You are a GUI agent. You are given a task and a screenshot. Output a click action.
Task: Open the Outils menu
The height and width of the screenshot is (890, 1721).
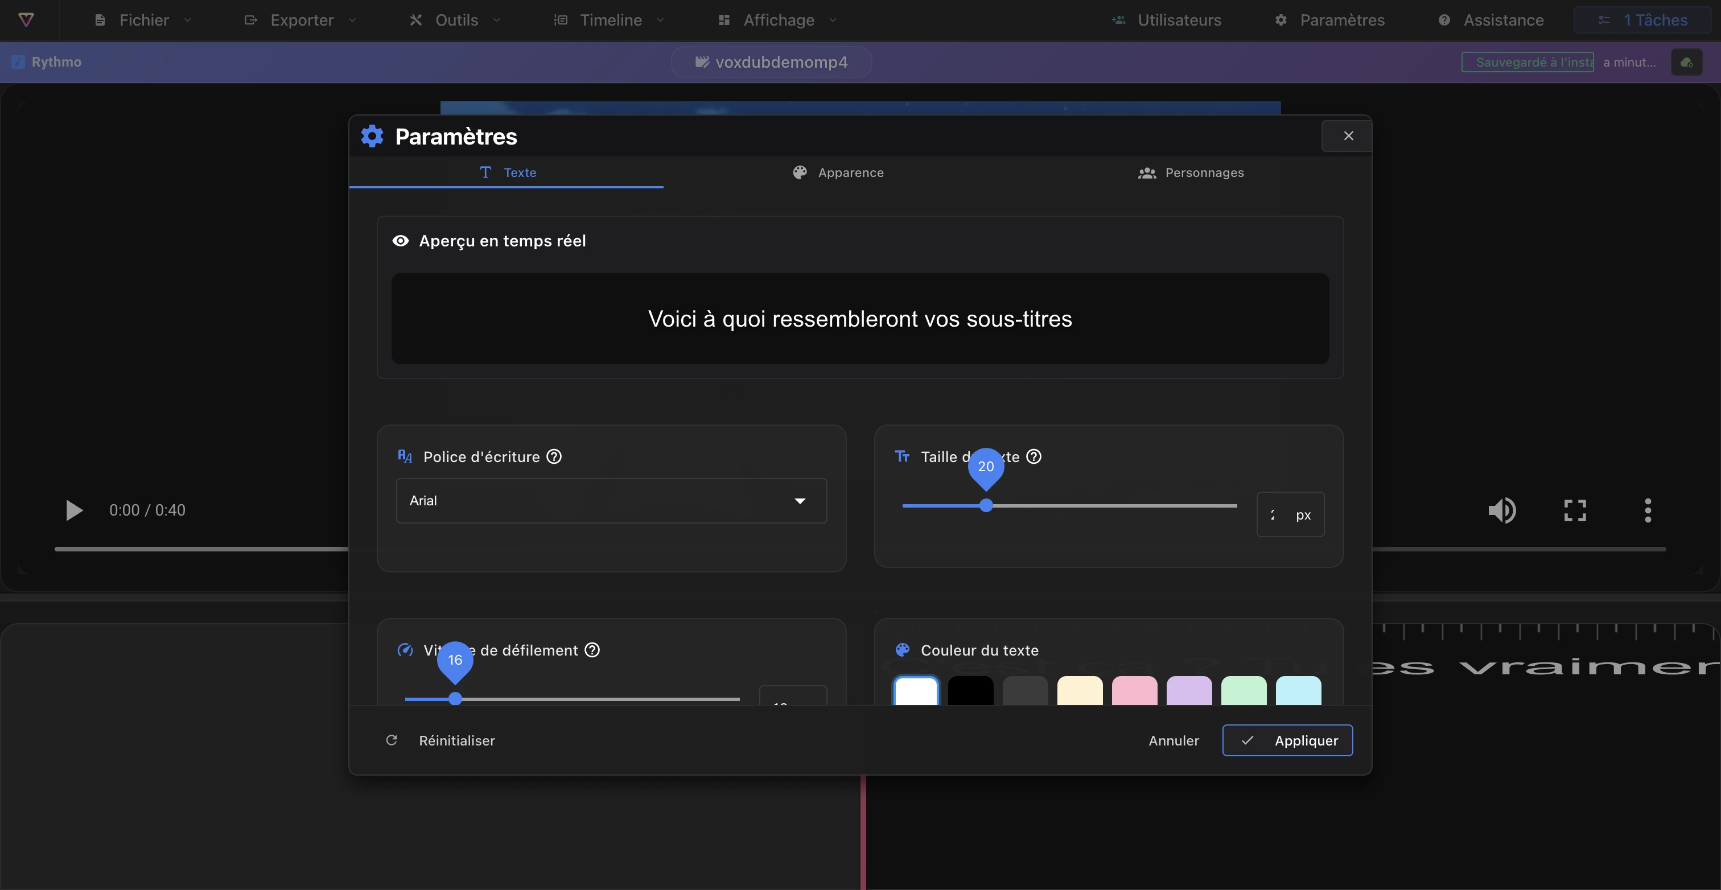tap(456, 20)
